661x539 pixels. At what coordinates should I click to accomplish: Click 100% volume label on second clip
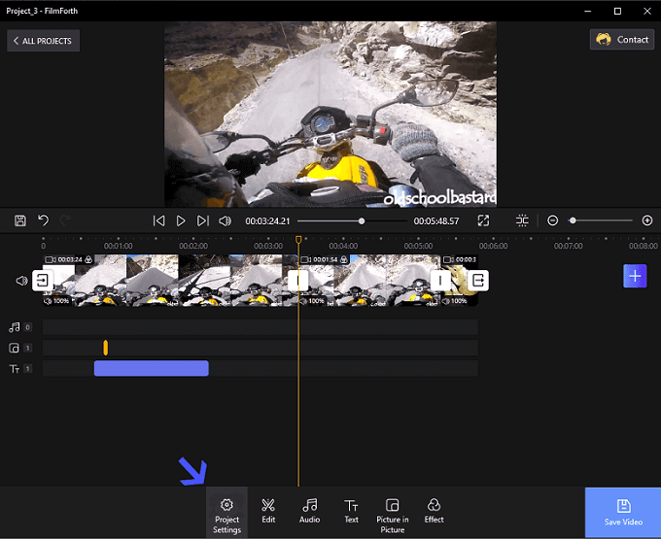click(x=312, y=301)
